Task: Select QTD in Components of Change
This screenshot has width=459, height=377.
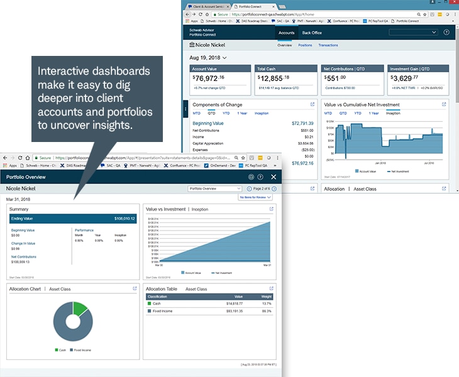Action: coord(211,113)
